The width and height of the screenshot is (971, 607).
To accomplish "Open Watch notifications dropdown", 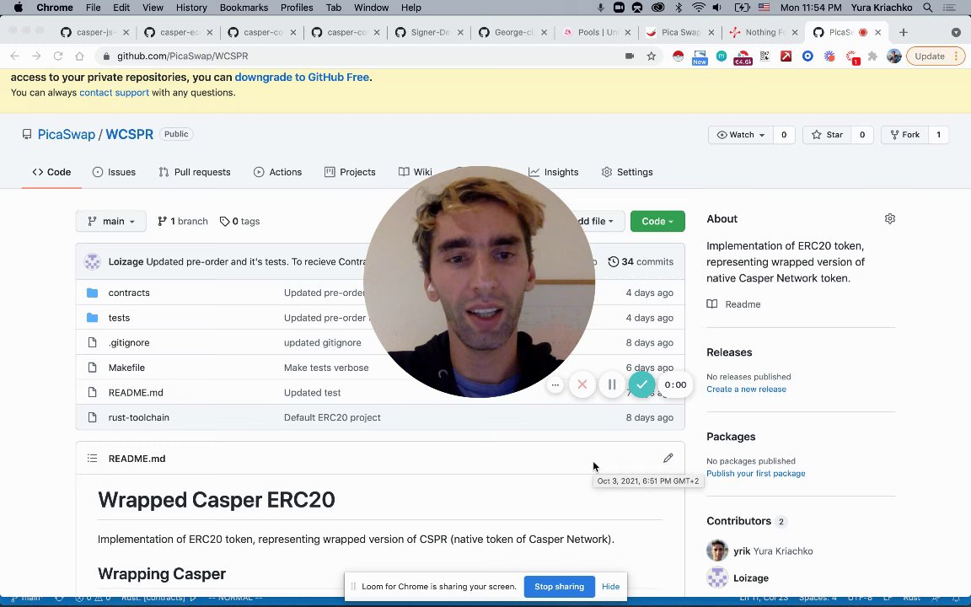I will (741, 134).
